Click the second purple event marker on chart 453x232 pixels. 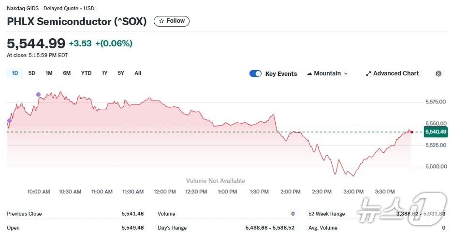(x=38, y=94)
